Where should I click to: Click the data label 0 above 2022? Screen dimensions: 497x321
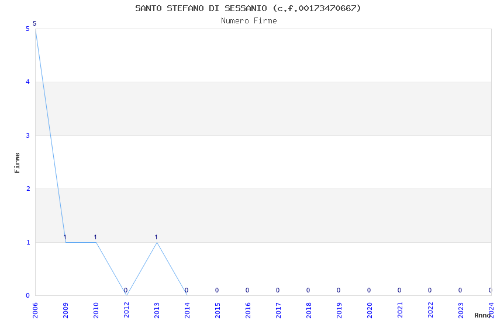(430, 290)
